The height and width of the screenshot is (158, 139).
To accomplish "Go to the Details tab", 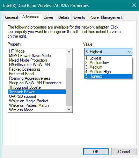I will (64, 17).
